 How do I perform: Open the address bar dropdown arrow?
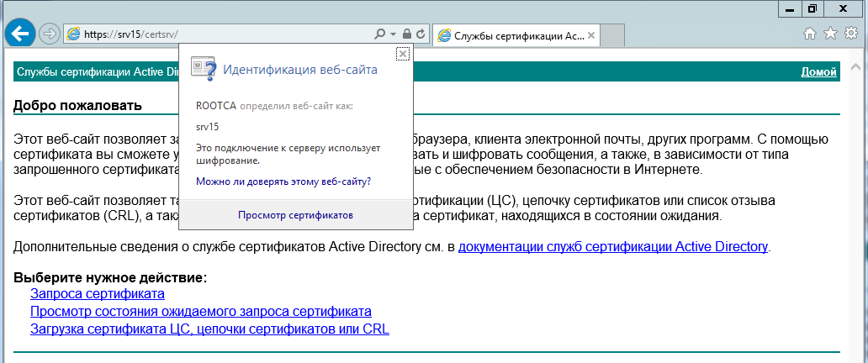click(394, 34)
